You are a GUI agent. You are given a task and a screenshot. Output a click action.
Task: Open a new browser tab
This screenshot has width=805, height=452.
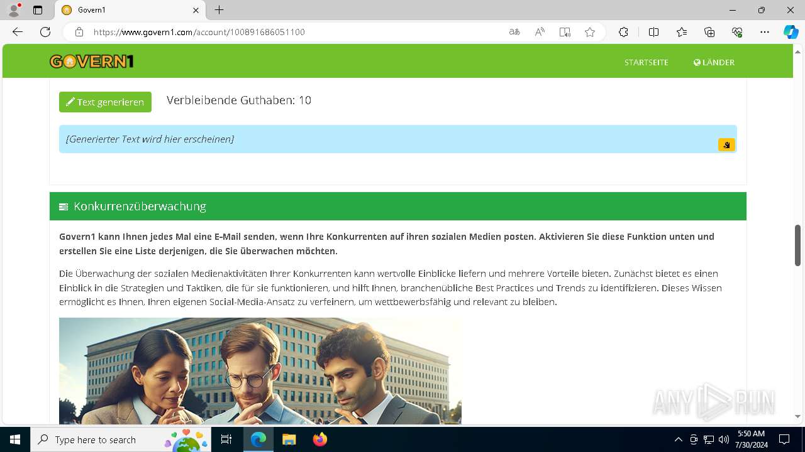(219, 10)
